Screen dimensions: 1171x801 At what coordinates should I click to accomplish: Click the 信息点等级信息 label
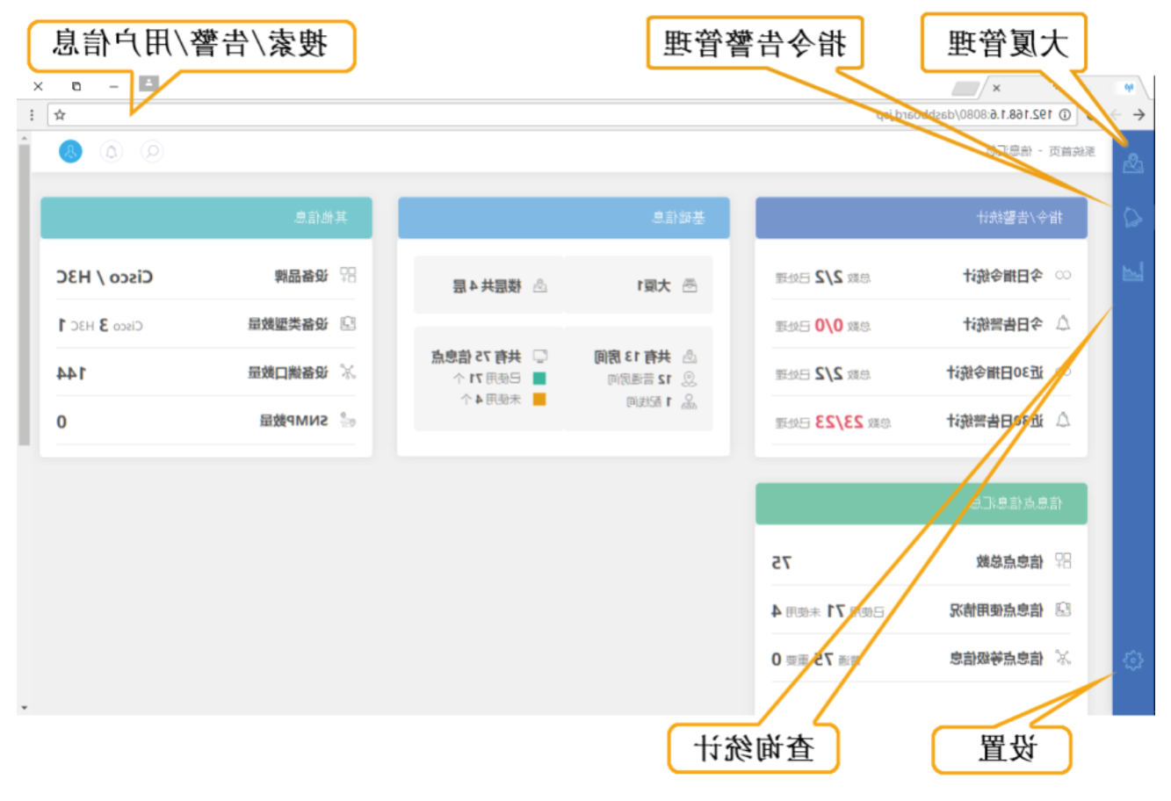997,658
